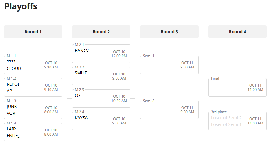
Task: Open match M 1.2 REPOI vs AP
Action: (33, 87)
